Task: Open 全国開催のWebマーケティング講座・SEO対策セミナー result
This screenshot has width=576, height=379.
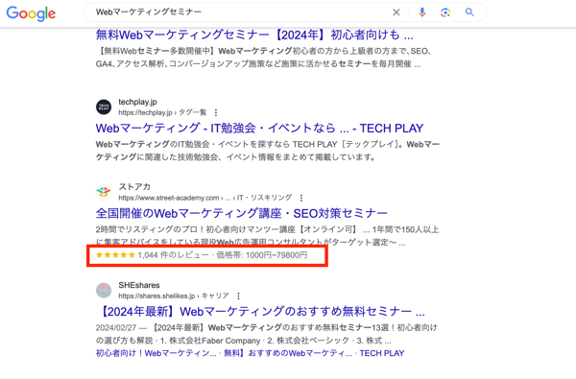Action: 241,213
